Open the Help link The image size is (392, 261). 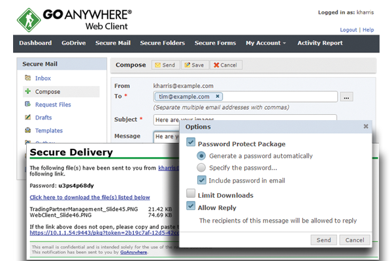pyautogui.click(x=368, y=30)
